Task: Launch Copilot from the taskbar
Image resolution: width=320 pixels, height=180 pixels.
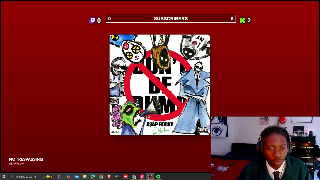Action: click(x=68, y=177)
